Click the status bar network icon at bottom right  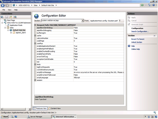click(155, 113)
